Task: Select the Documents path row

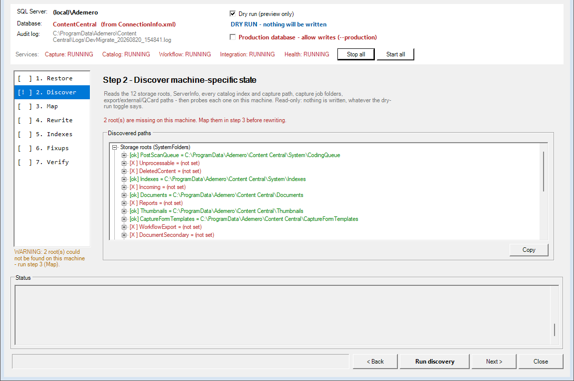Action: (216, 195)
